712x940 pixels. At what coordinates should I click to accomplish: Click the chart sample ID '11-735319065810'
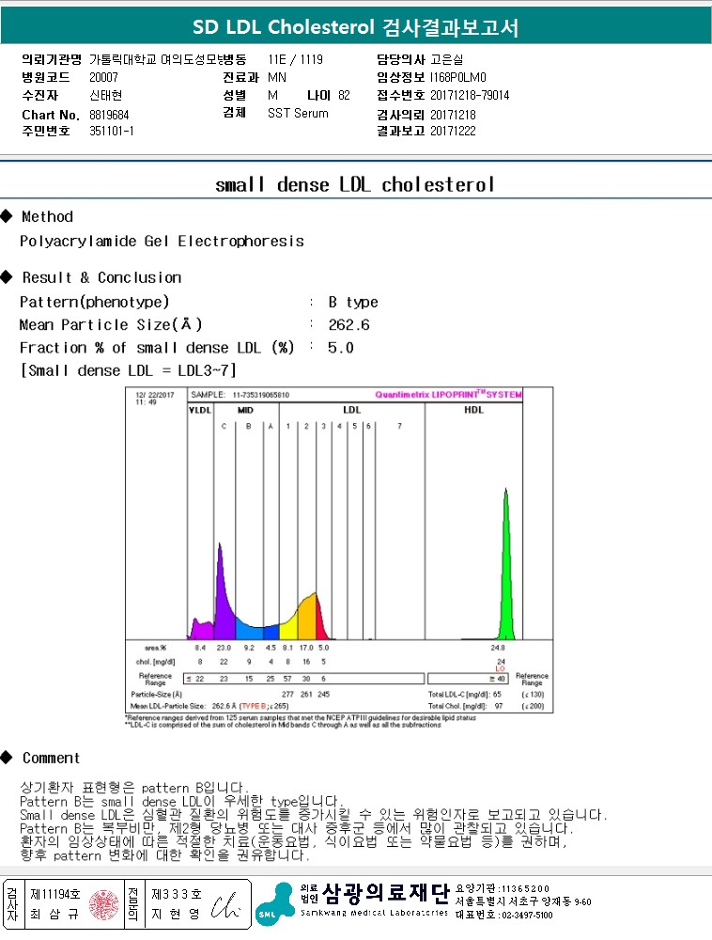(x=260, y=395)
